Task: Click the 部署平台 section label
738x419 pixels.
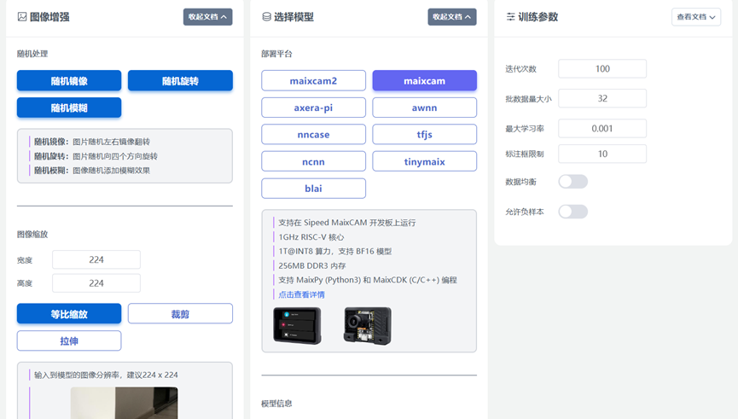Action: point(276,54)
